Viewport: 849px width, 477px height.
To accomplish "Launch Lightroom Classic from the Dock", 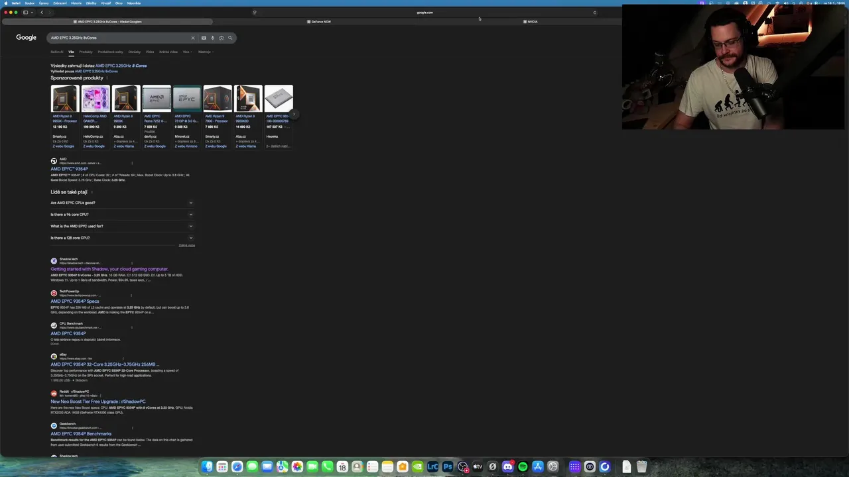I will coord(432,466).
